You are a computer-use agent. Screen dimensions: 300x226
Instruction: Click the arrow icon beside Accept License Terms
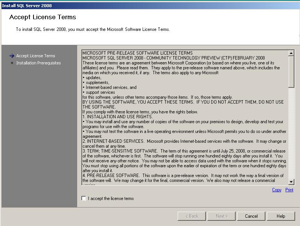point(12,56)
